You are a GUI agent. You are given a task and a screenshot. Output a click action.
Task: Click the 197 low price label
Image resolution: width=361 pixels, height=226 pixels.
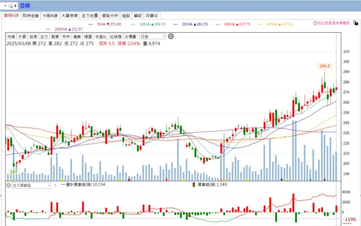click(x=14, y=172)
